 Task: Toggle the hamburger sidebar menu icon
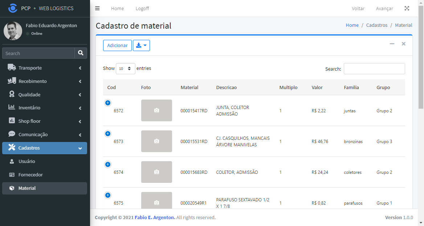tap(97, 8)
